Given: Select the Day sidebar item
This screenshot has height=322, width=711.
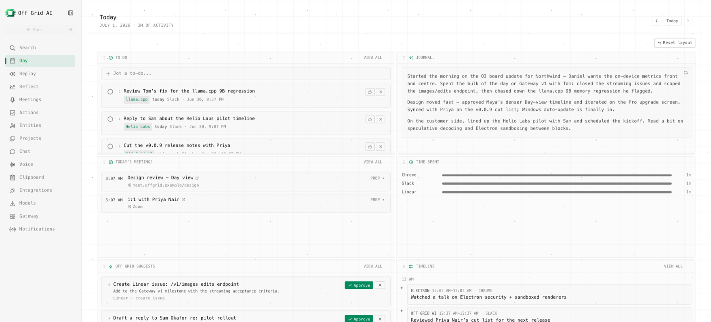Looking at the screenshot, I should (40, 61).
